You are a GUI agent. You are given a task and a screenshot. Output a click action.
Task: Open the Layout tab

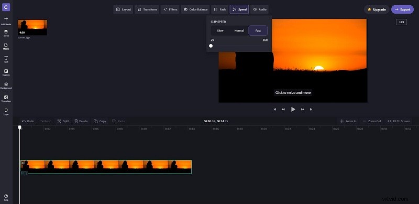(123, 9)
